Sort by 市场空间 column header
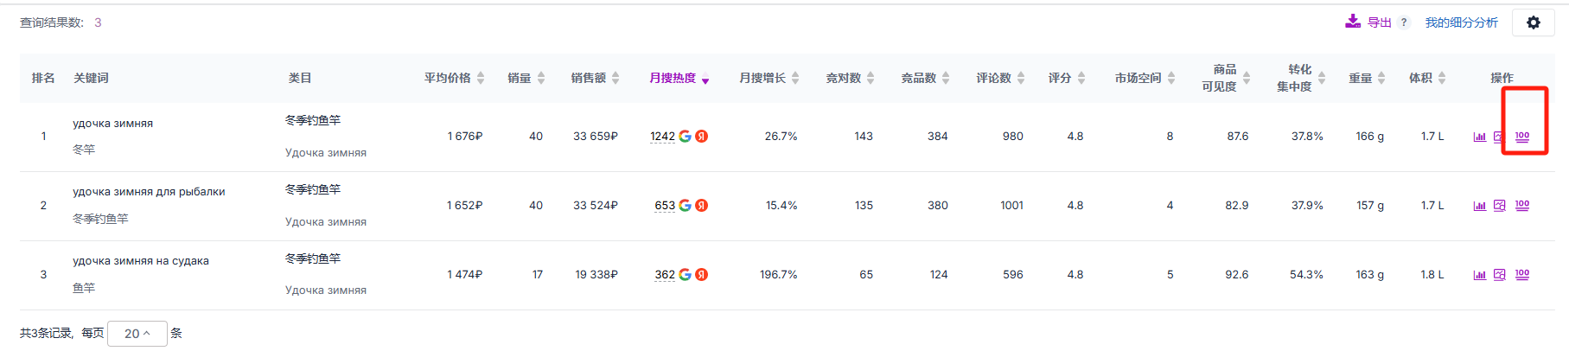This screenshot has width=1569, height=351. tap(1145, 79)
